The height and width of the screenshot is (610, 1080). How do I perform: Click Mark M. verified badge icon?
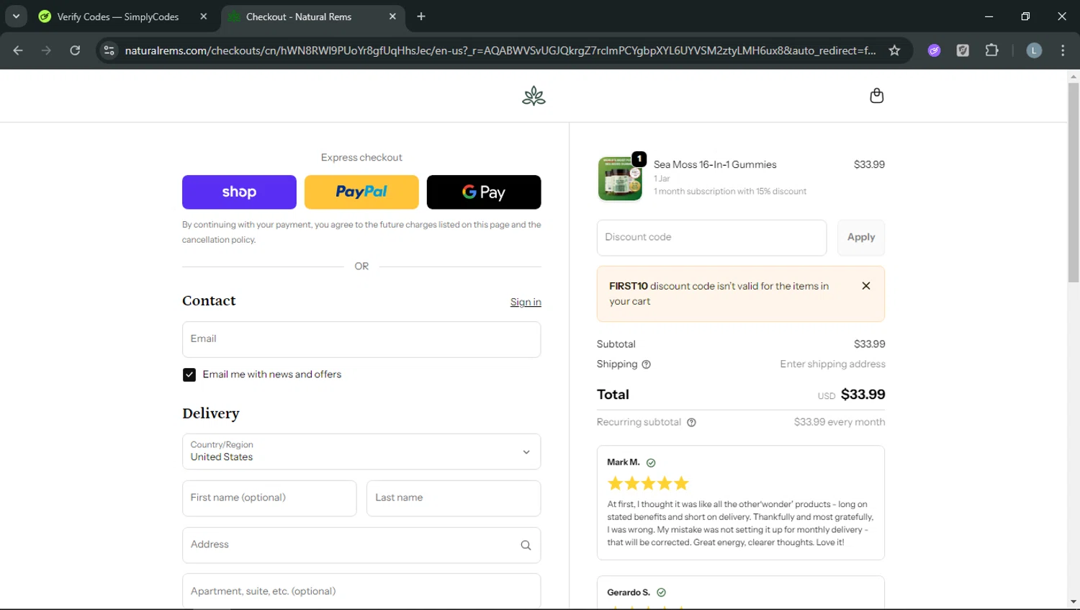[x=651, y=463]
